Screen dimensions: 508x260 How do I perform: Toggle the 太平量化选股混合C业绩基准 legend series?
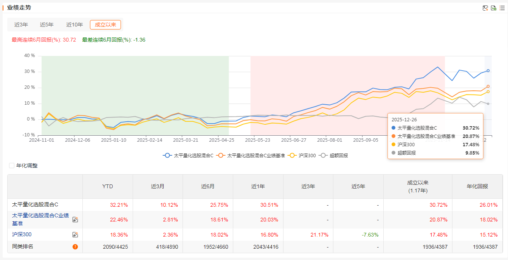[x=251, y=155]
